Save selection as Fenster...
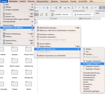The height and width of the screenshot is (94, 105). coord(92,54)
